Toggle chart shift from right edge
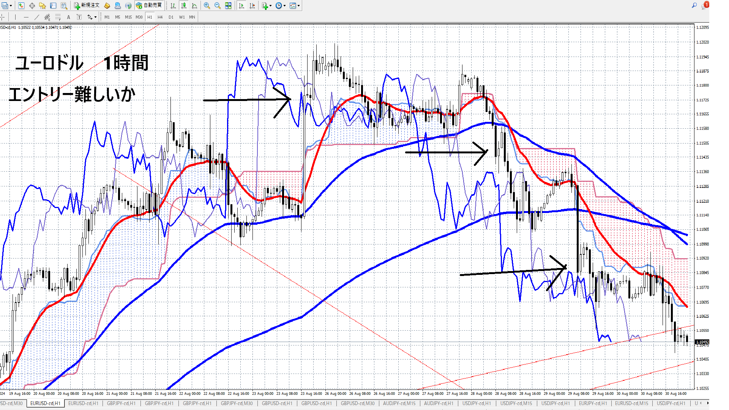 click(x=252, y=6)
